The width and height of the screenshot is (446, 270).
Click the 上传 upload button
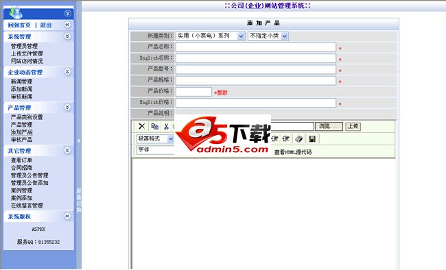(353, 127)
